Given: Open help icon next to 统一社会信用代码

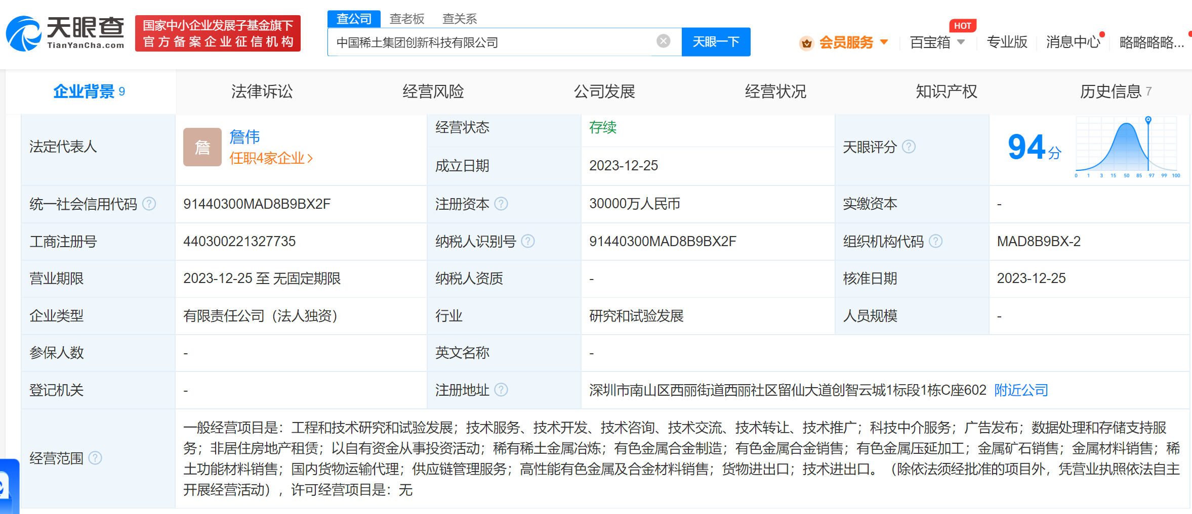Looking at the screenshot, I should (149, 204).
